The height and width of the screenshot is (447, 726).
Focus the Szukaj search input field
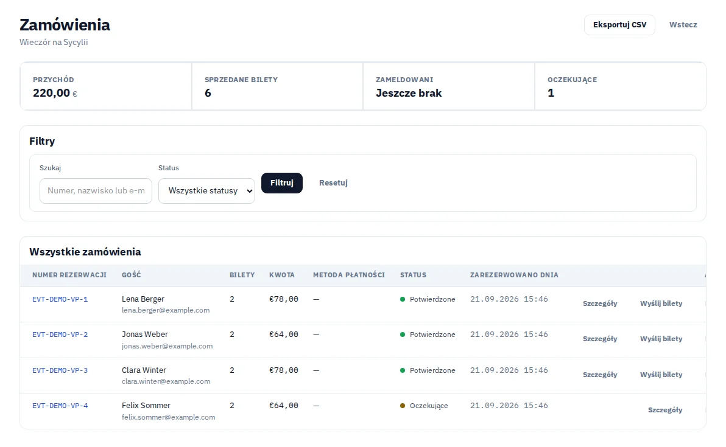pos(96,191)
